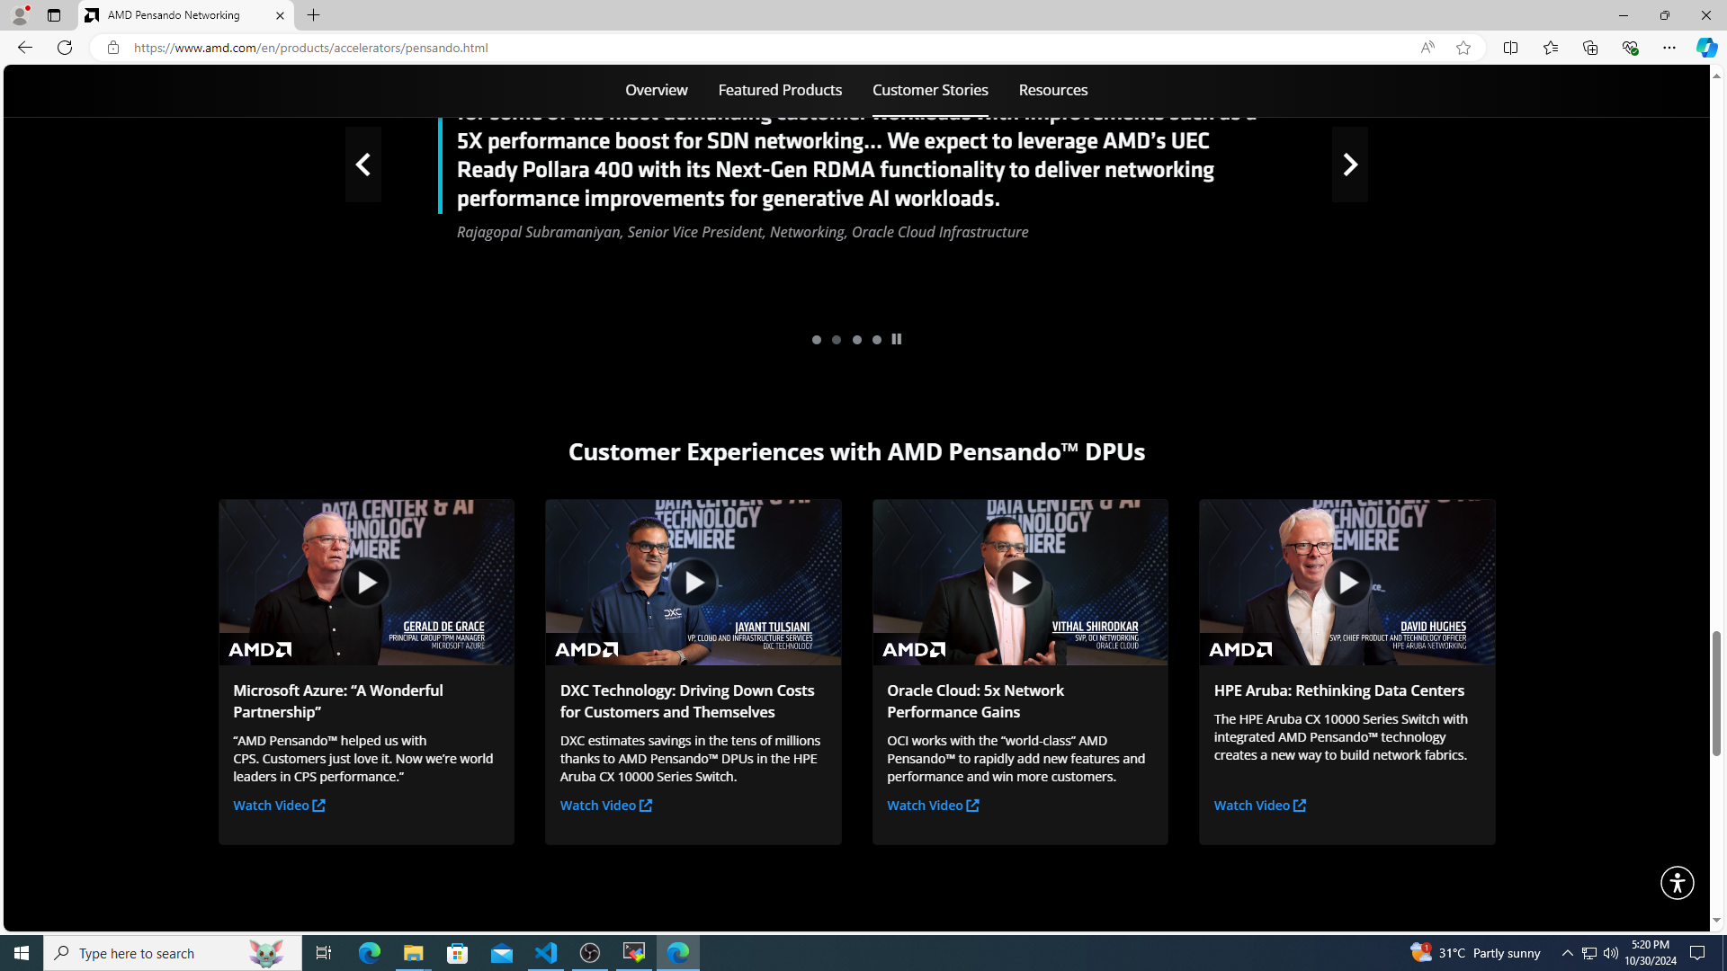Watch Video link for HPE Aruba
Viewport: 1727px width, 971px height.
[1259, 805]
